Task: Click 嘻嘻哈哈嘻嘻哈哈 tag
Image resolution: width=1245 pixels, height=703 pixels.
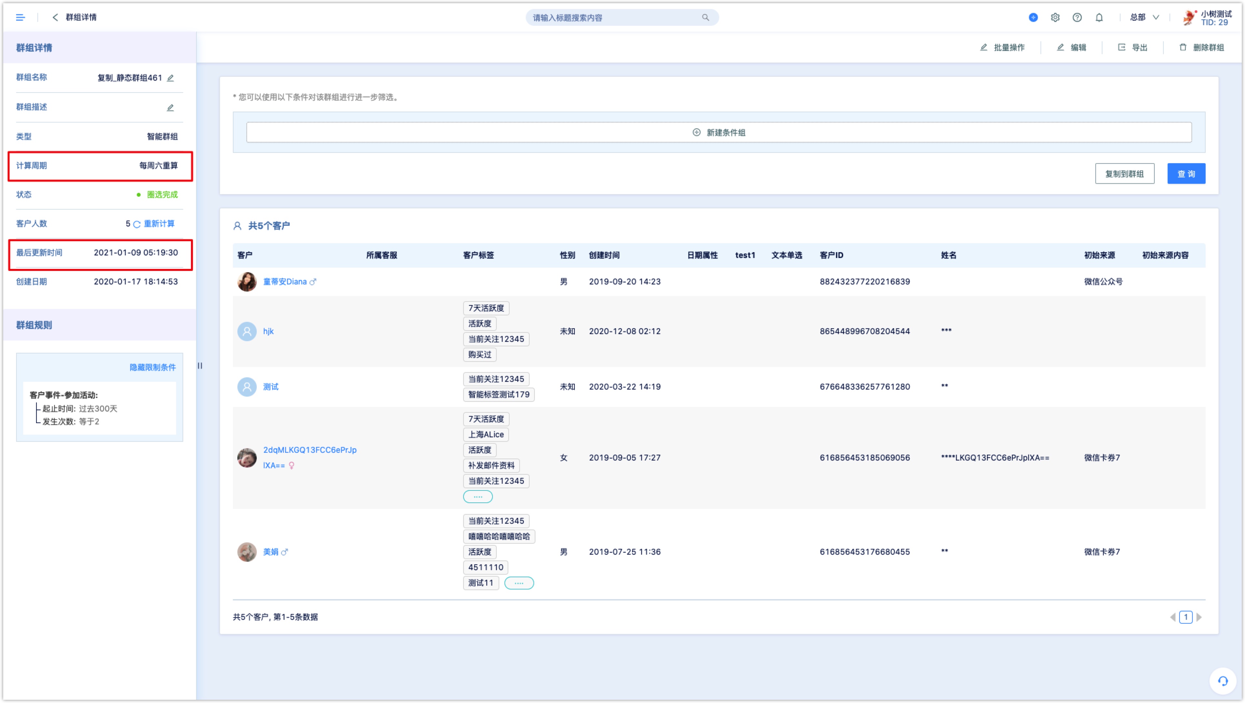Action: [x=499, y=537]
